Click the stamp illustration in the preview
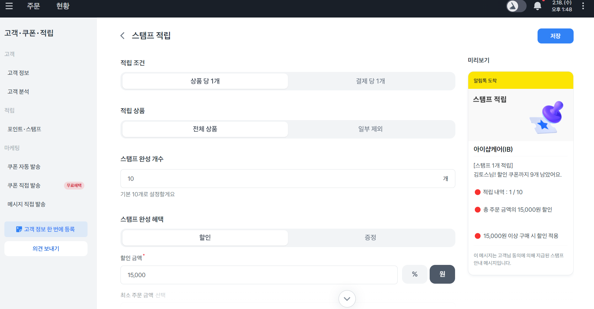Screen dimensions: 594x309 [547, 117]
